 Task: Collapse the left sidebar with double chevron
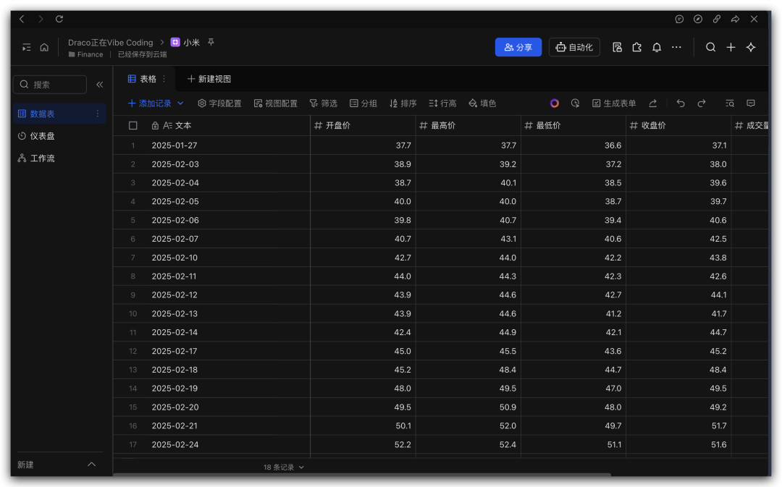point(100,85)
